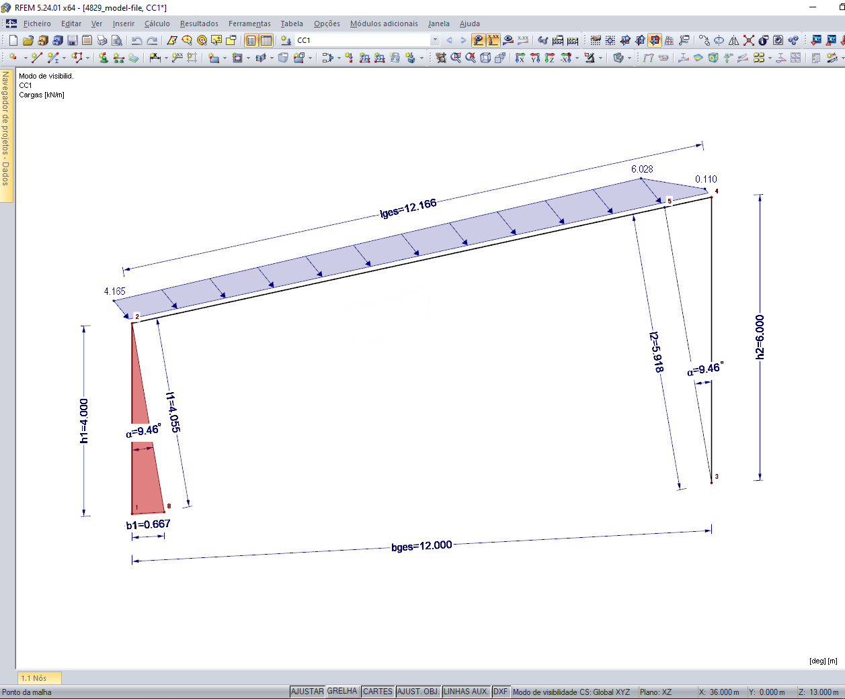Click the zoom window magnifier icon

pyautogui.click(x=456, y=58)
